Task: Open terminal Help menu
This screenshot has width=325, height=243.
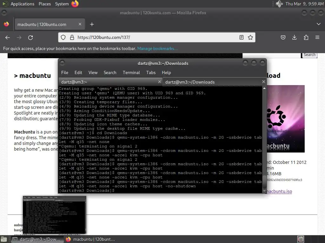Action: [x=166, y=72]
